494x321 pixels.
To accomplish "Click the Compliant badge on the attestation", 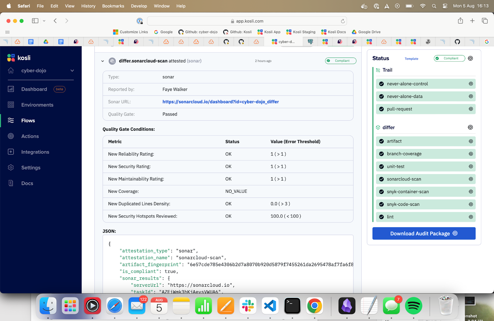I will tap(341, 61).
